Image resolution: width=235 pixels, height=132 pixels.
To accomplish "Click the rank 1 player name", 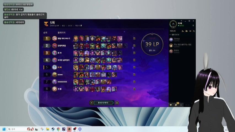I will coord(64,38).
